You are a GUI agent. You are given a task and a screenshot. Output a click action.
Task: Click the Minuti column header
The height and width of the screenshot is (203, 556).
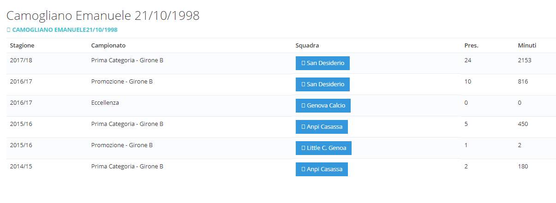527,45
